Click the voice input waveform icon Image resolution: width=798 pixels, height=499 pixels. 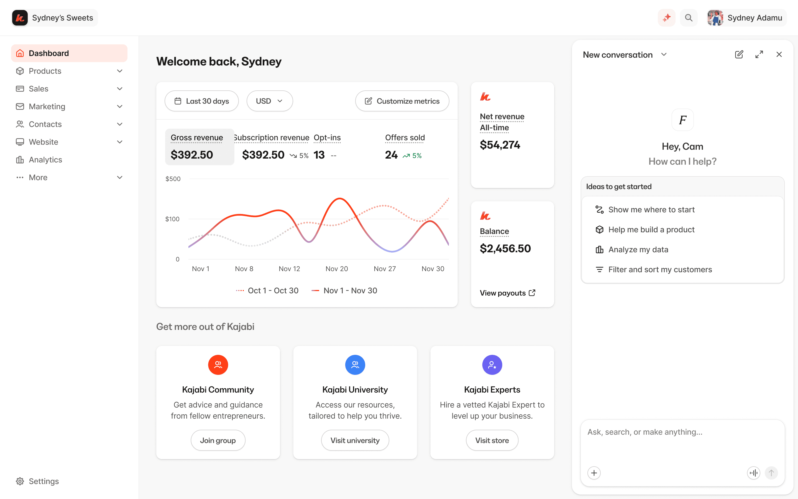[x=753, y=473]
